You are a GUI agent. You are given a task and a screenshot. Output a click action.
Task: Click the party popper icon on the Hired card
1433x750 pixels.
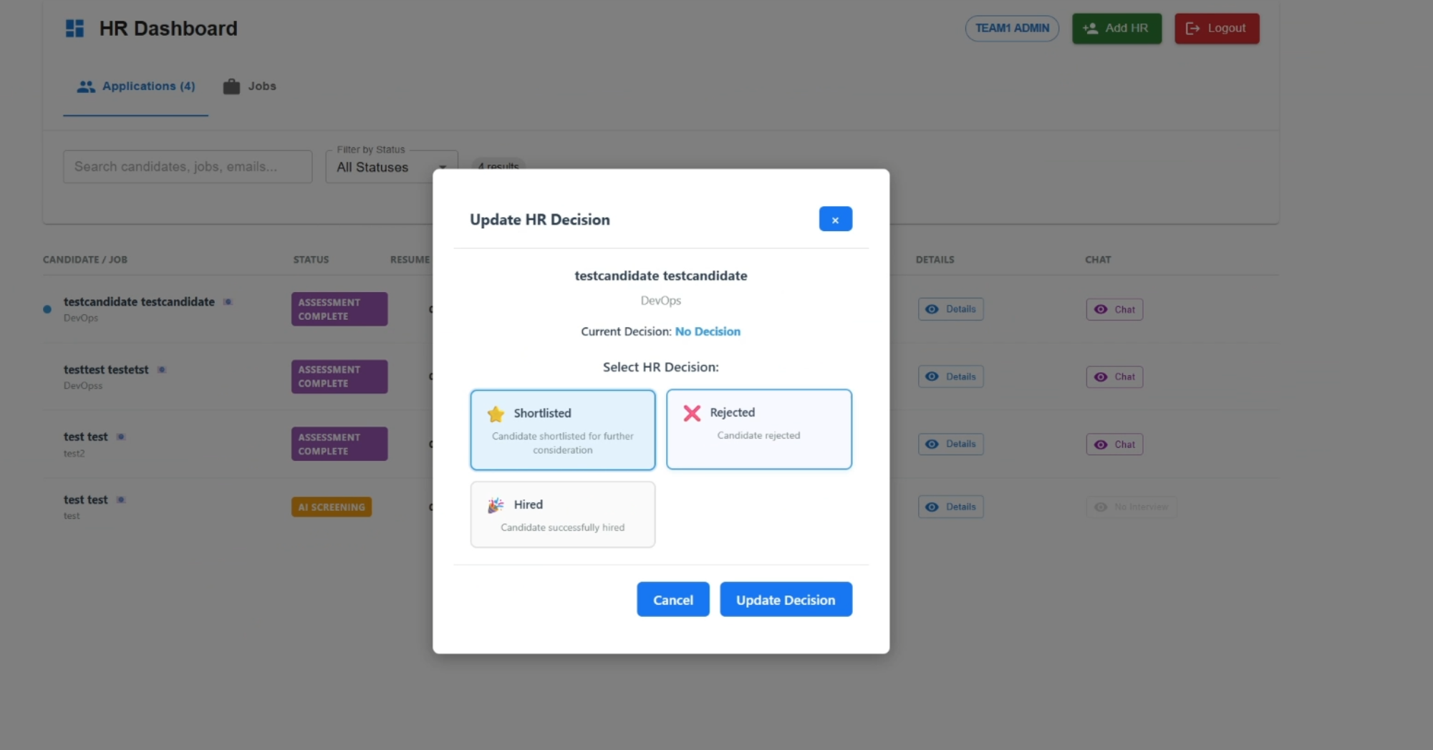[495, 504]
